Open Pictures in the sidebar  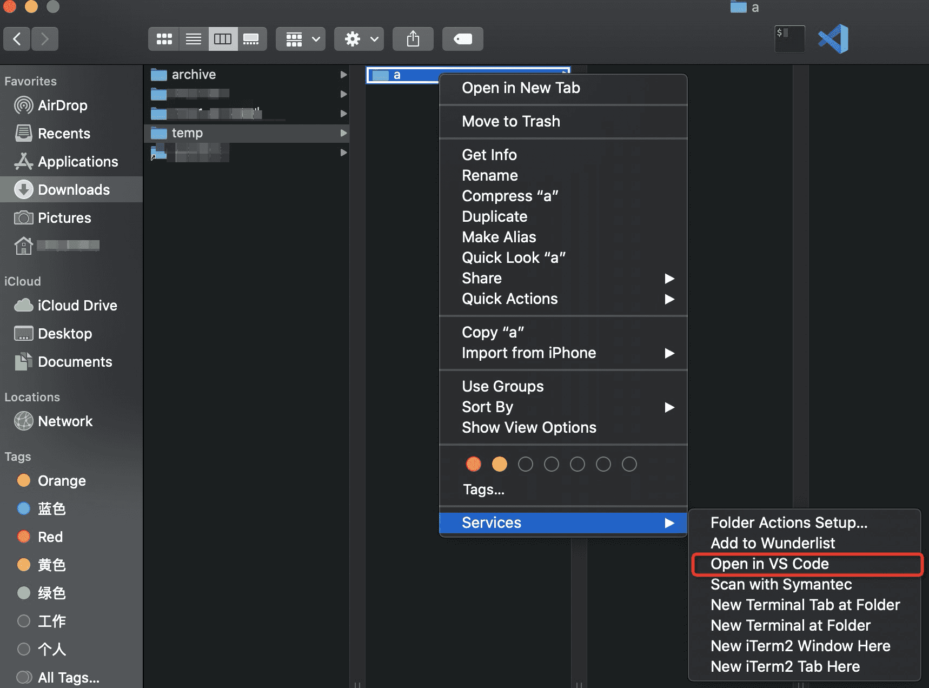[x=71, y=218]
